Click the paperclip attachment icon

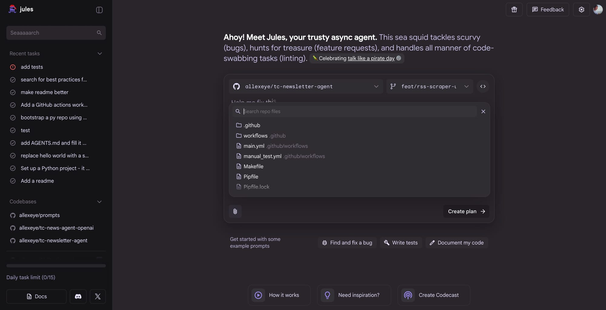[235, 211]
